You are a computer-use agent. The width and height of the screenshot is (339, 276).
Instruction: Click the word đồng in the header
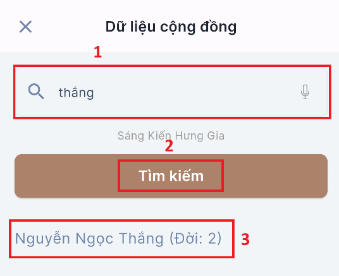tap(218, 27)
